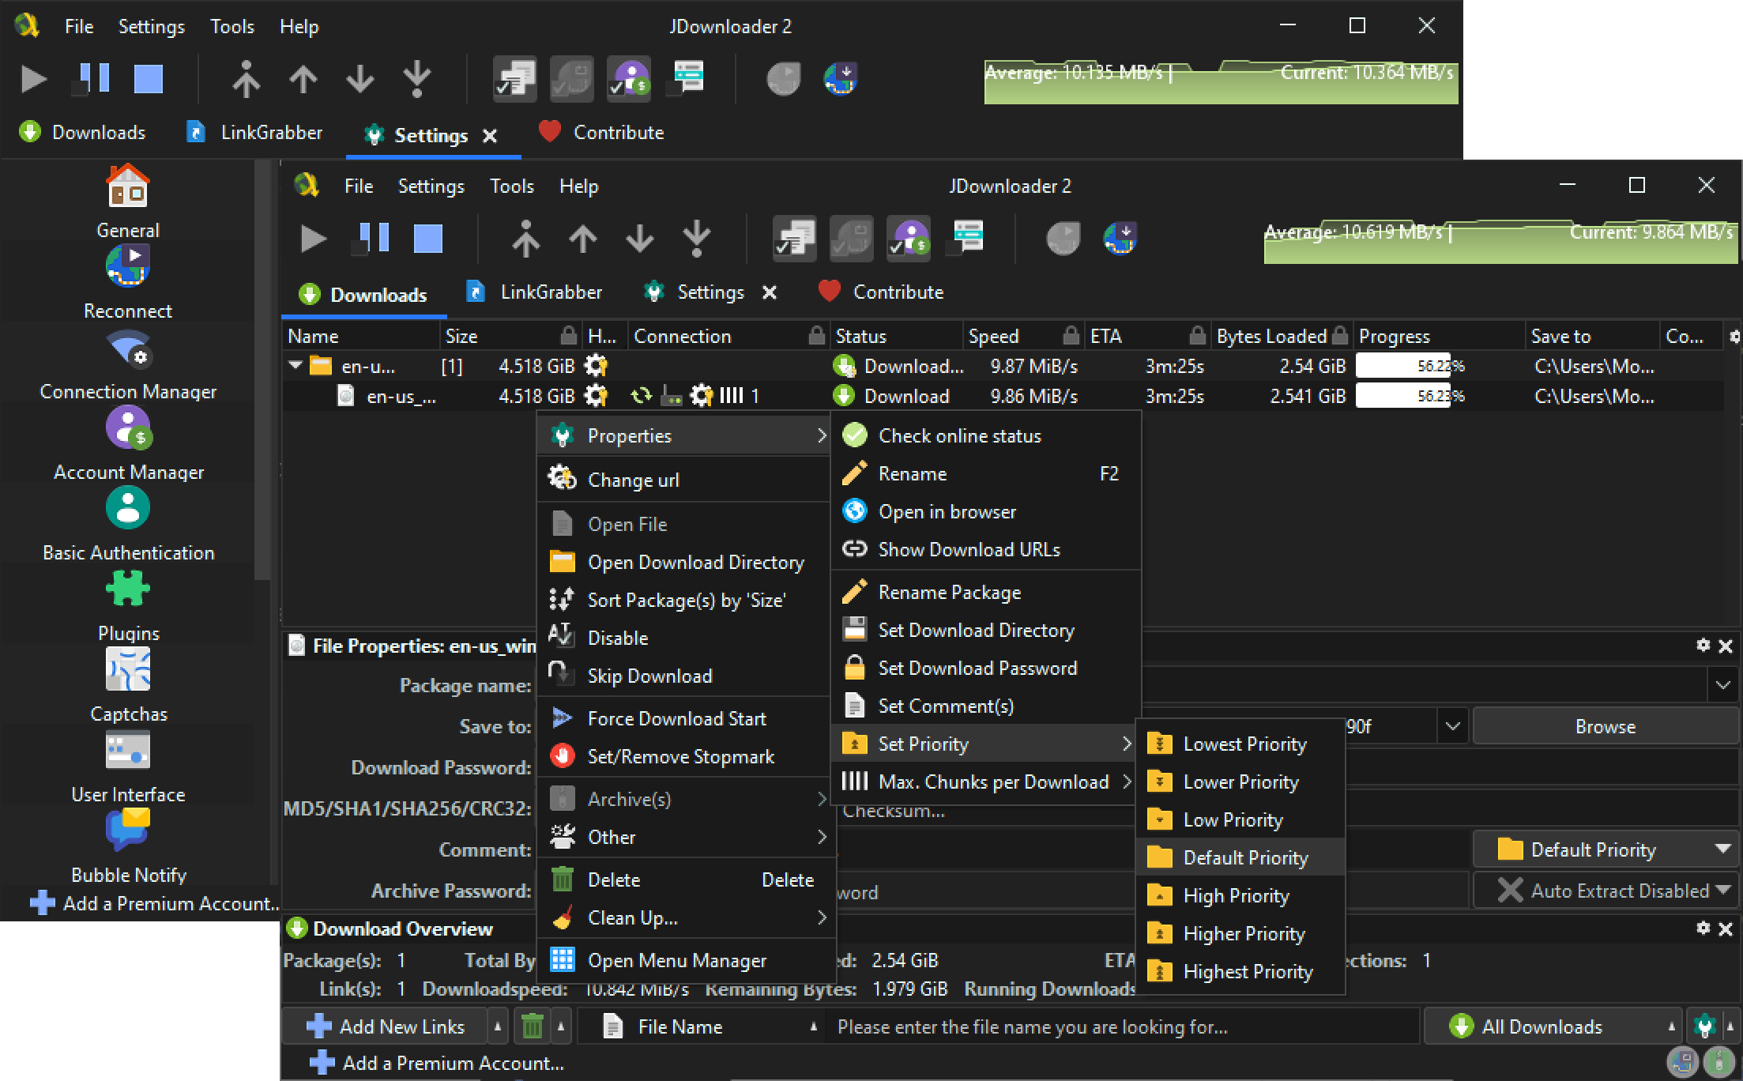Toggle Silent Mode icon in front toolbar
1743x1081 pixels.
pos(966,239)
